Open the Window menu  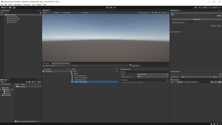[x=39, y=5]
